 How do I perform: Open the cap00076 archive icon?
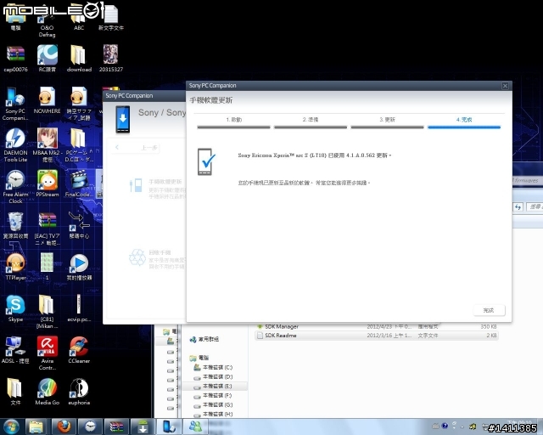[x=15, y=59]
